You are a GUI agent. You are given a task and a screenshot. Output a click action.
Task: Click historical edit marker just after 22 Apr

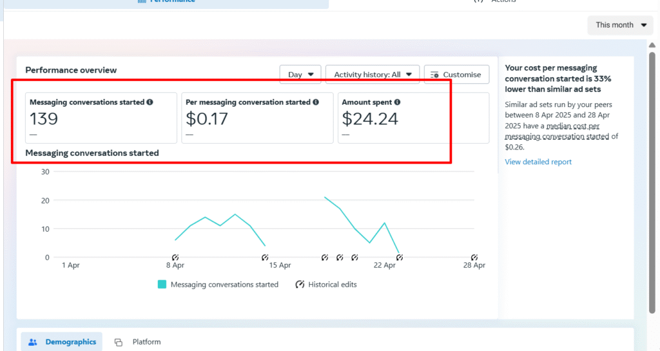click(400, 258)
